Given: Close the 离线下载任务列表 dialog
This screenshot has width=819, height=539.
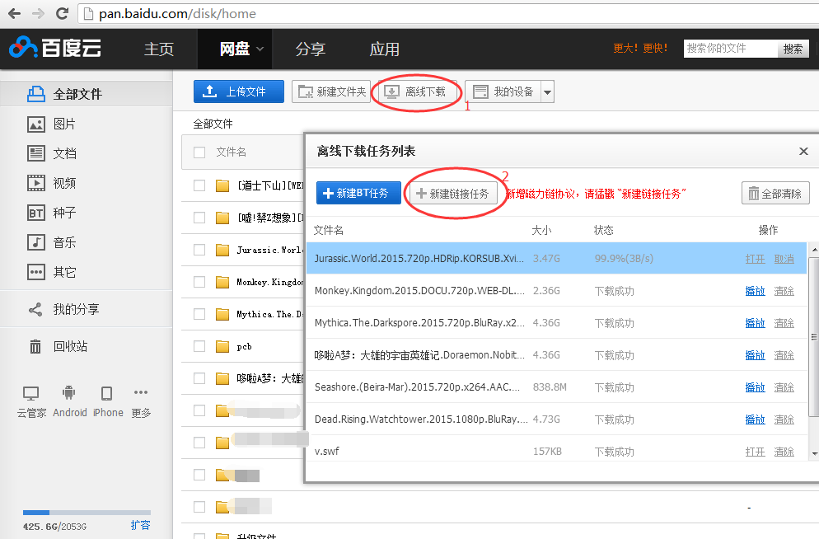Looking at the screenshot, I should pos(803,152).
